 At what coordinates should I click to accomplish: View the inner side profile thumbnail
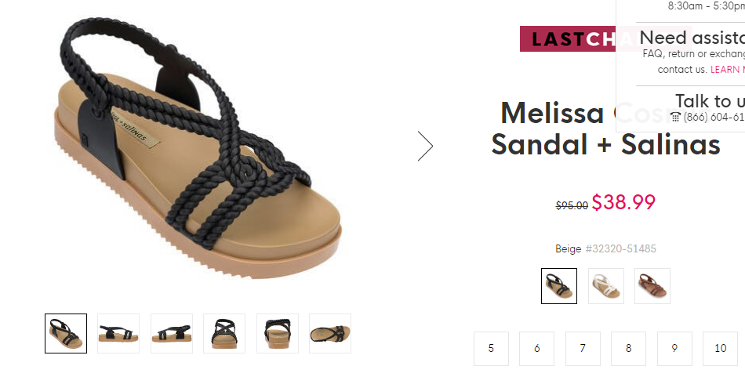(x=172, y=333)
